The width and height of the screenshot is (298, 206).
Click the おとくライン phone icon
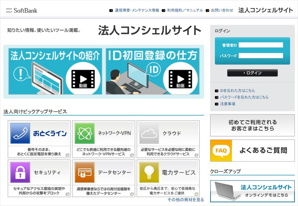[20, 133]
